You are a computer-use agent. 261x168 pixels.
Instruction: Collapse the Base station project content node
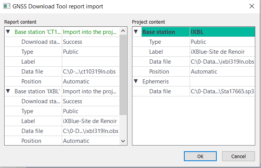point(136,32)
